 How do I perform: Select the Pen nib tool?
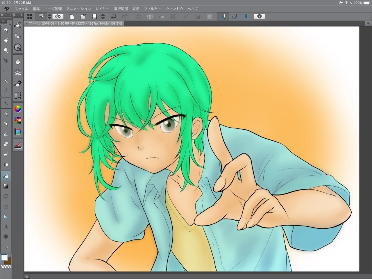(6, 114)
